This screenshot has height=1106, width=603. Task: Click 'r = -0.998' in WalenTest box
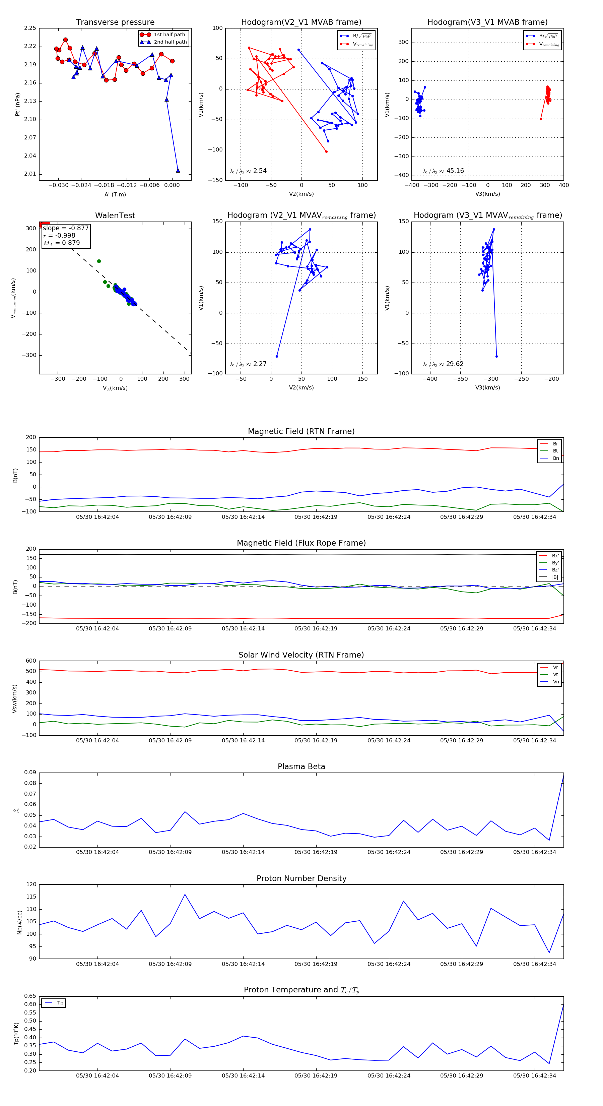click(x=59, y=235)
